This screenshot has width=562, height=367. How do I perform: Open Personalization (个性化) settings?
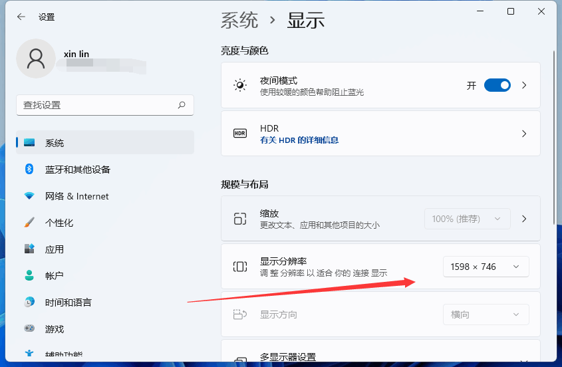105,223
